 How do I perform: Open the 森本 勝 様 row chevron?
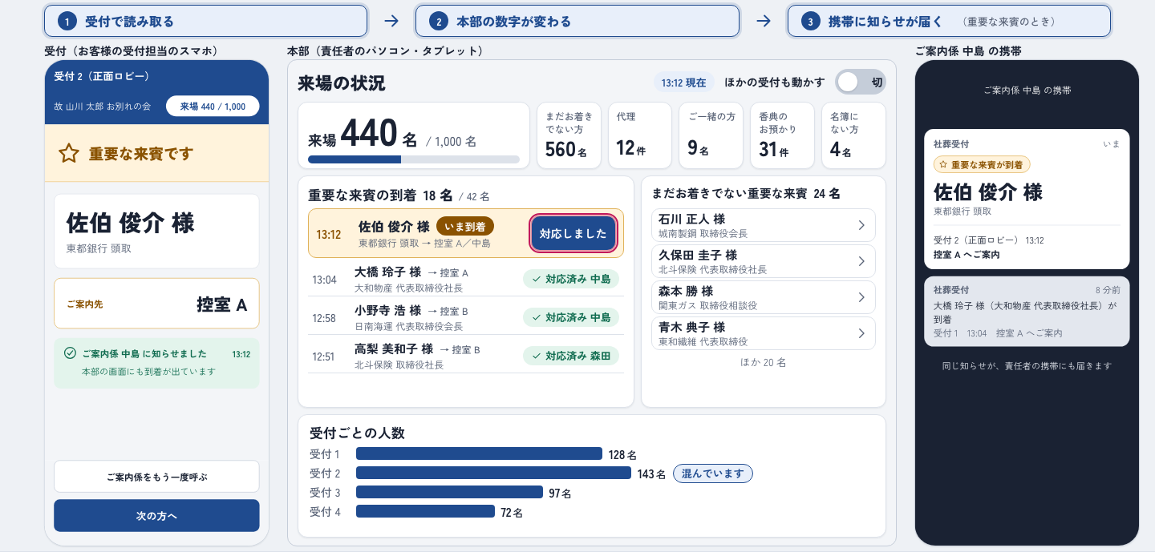click(x=861, y=297)
